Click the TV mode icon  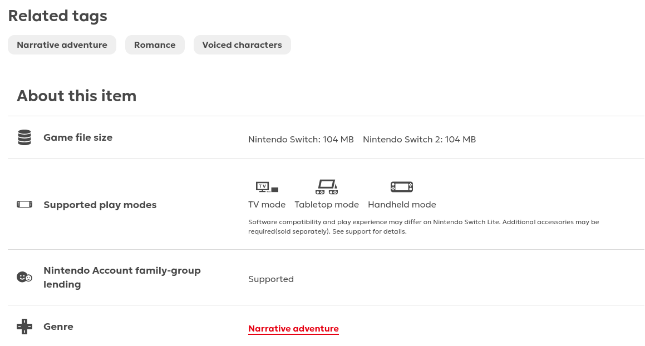tap(267, 187)
